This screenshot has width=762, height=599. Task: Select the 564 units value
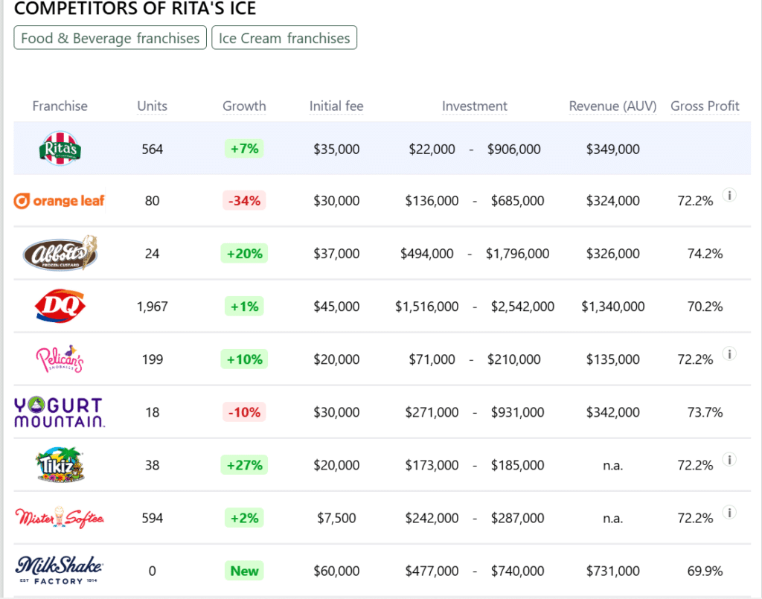[x=152, y=149]
